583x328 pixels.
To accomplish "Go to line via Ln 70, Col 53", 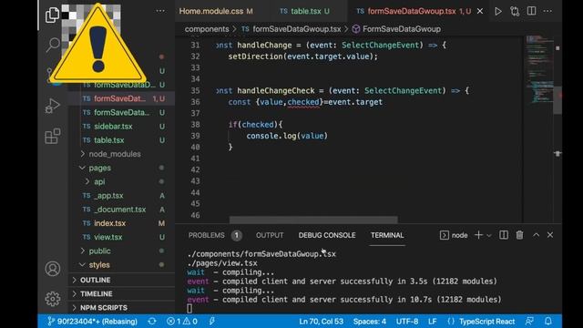I will pos(322,322).
